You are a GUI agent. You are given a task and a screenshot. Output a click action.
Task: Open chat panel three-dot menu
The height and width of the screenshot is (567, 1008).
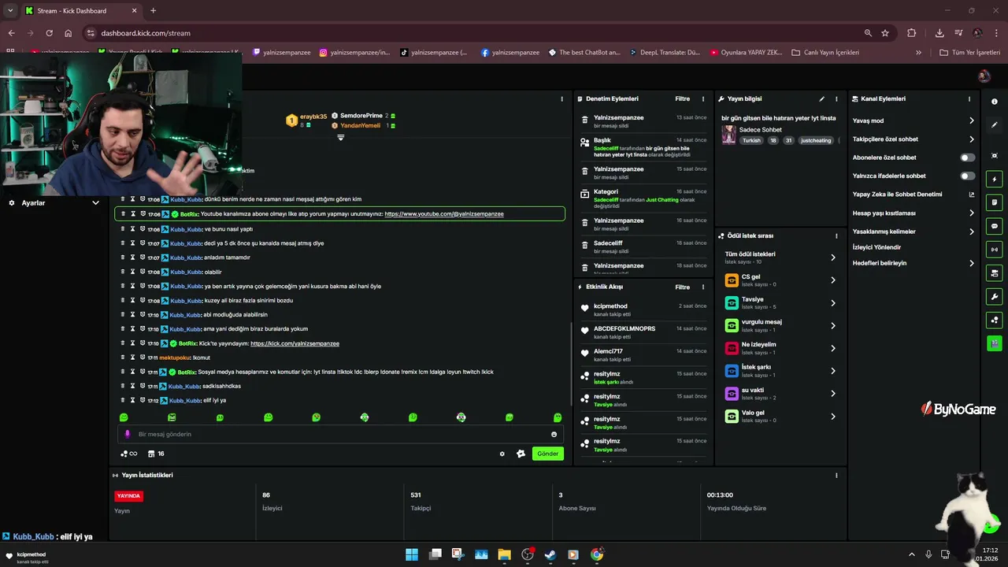coord(561,99)
